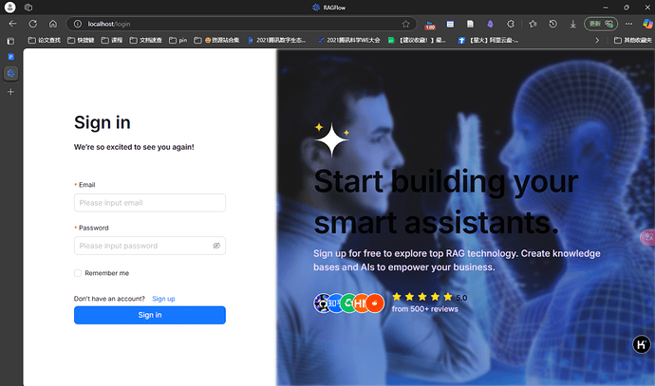Screen dimensions: 655x386
Task: Click the blue Sign in button
Action: click(x=150, y=315)
